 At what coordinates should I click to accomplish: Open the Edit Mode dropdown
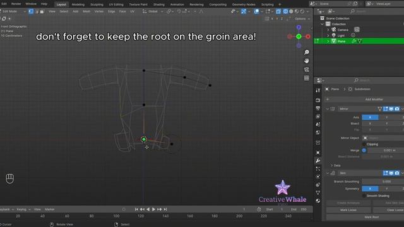pos(13,11)
